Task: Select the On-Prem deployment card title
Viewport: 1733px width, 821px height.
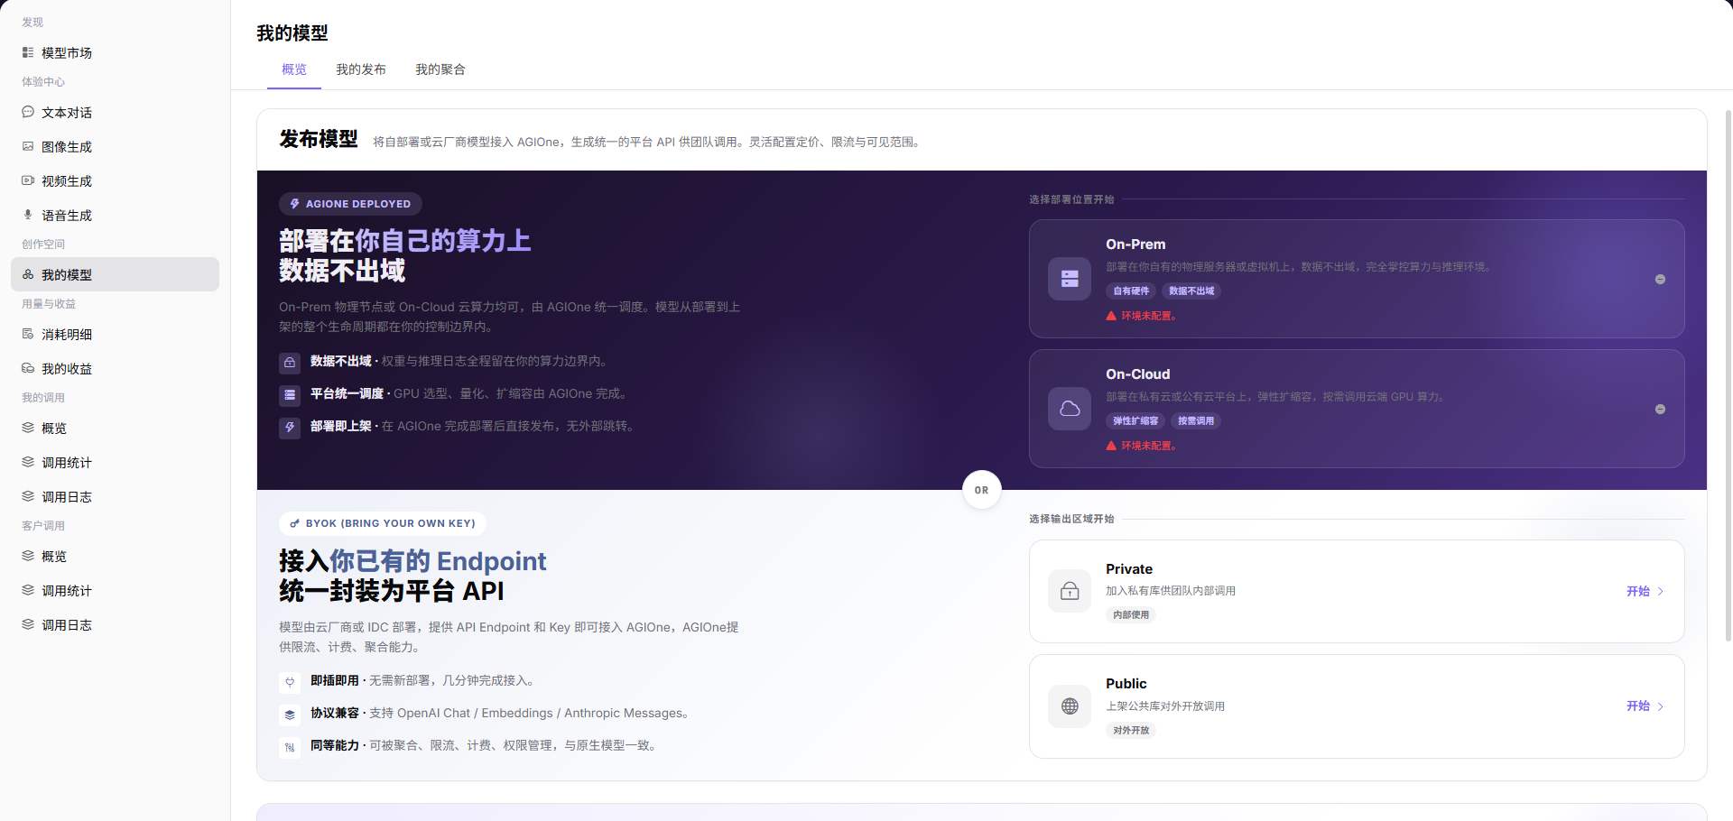Action: pos(1135,244)
